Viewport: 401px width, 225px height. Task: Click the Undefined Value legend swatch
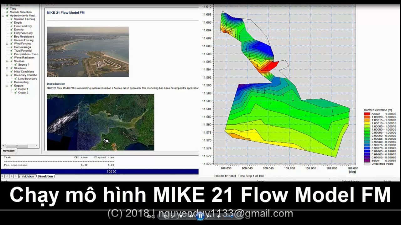tap(367, 164)
